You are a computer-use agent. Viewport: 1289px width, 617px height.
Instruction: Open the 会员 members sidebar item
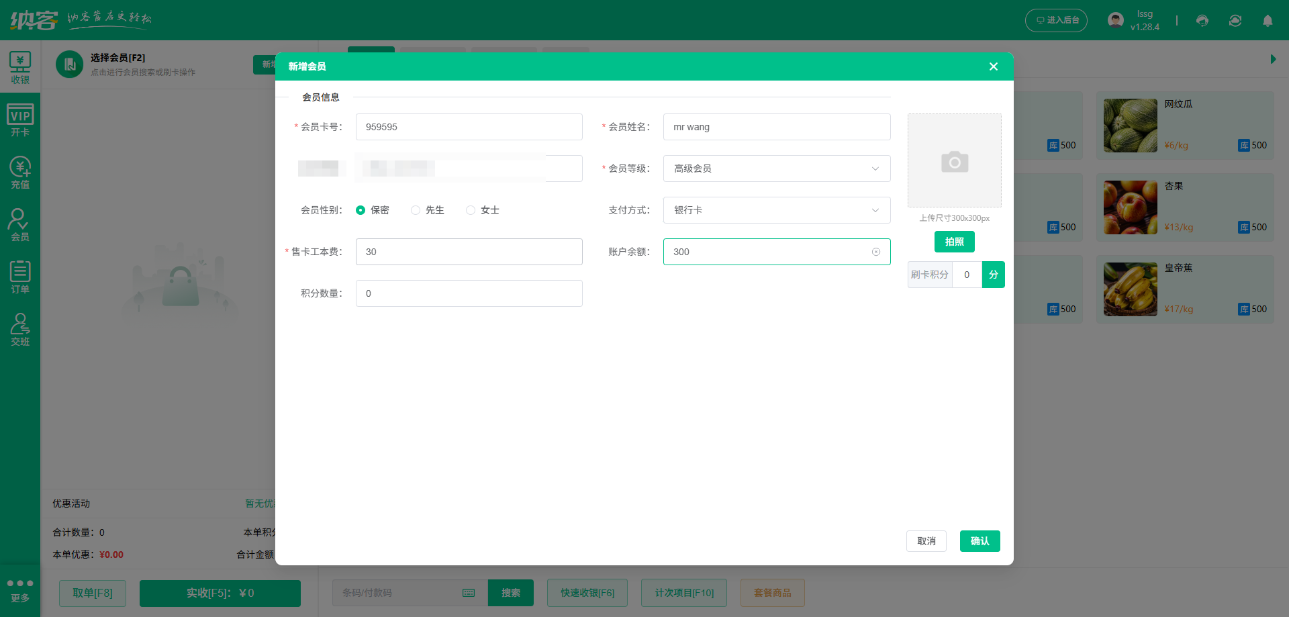tap(20, 225)
